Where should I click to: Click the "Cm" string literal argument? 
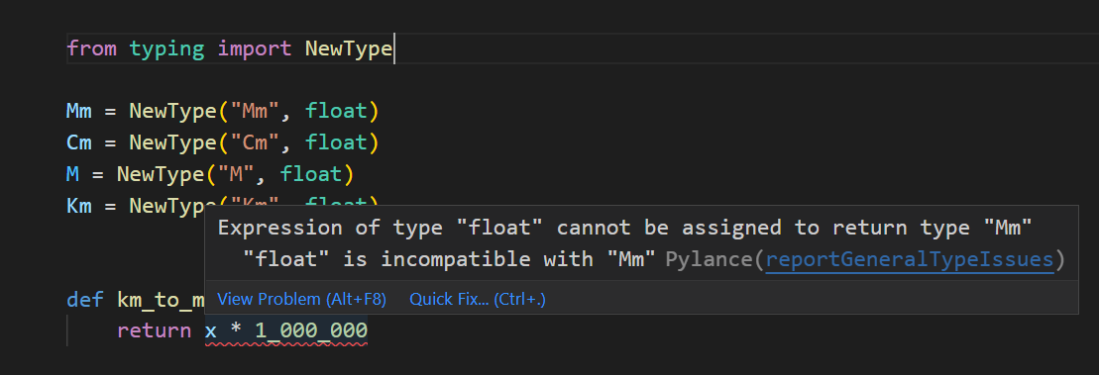tap(255, 142)
